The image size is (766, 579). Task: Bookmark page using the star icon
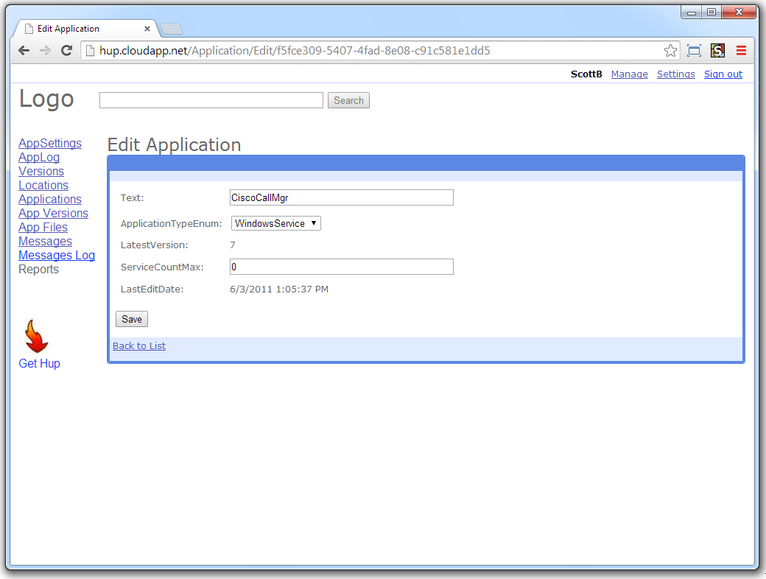[670, 51]
